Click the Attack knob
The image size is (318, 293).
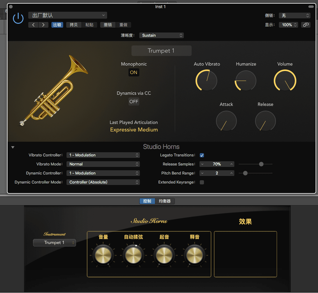[x=226, y=121]
